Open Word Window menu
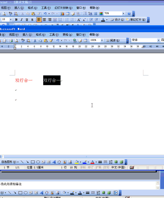The width and height of the screenshot is (164, 198). [81, 35]
